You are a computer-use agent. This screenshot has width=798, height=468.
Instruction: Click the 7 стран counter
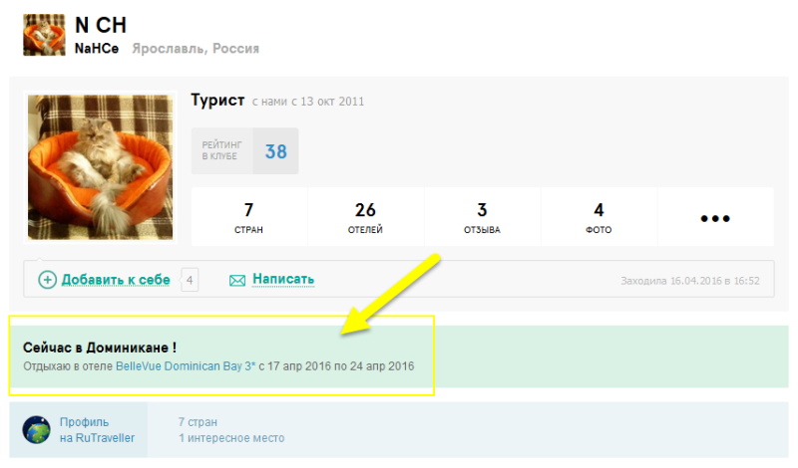(248, 217)
